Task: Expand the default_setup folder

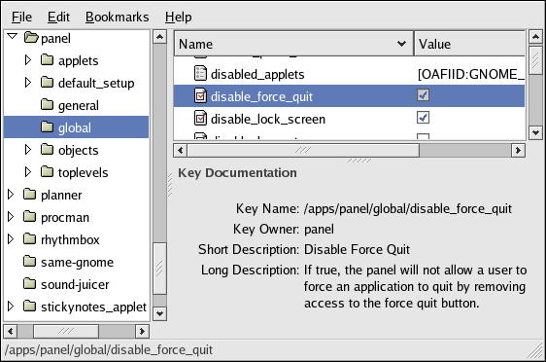Action: coord(28,83)
